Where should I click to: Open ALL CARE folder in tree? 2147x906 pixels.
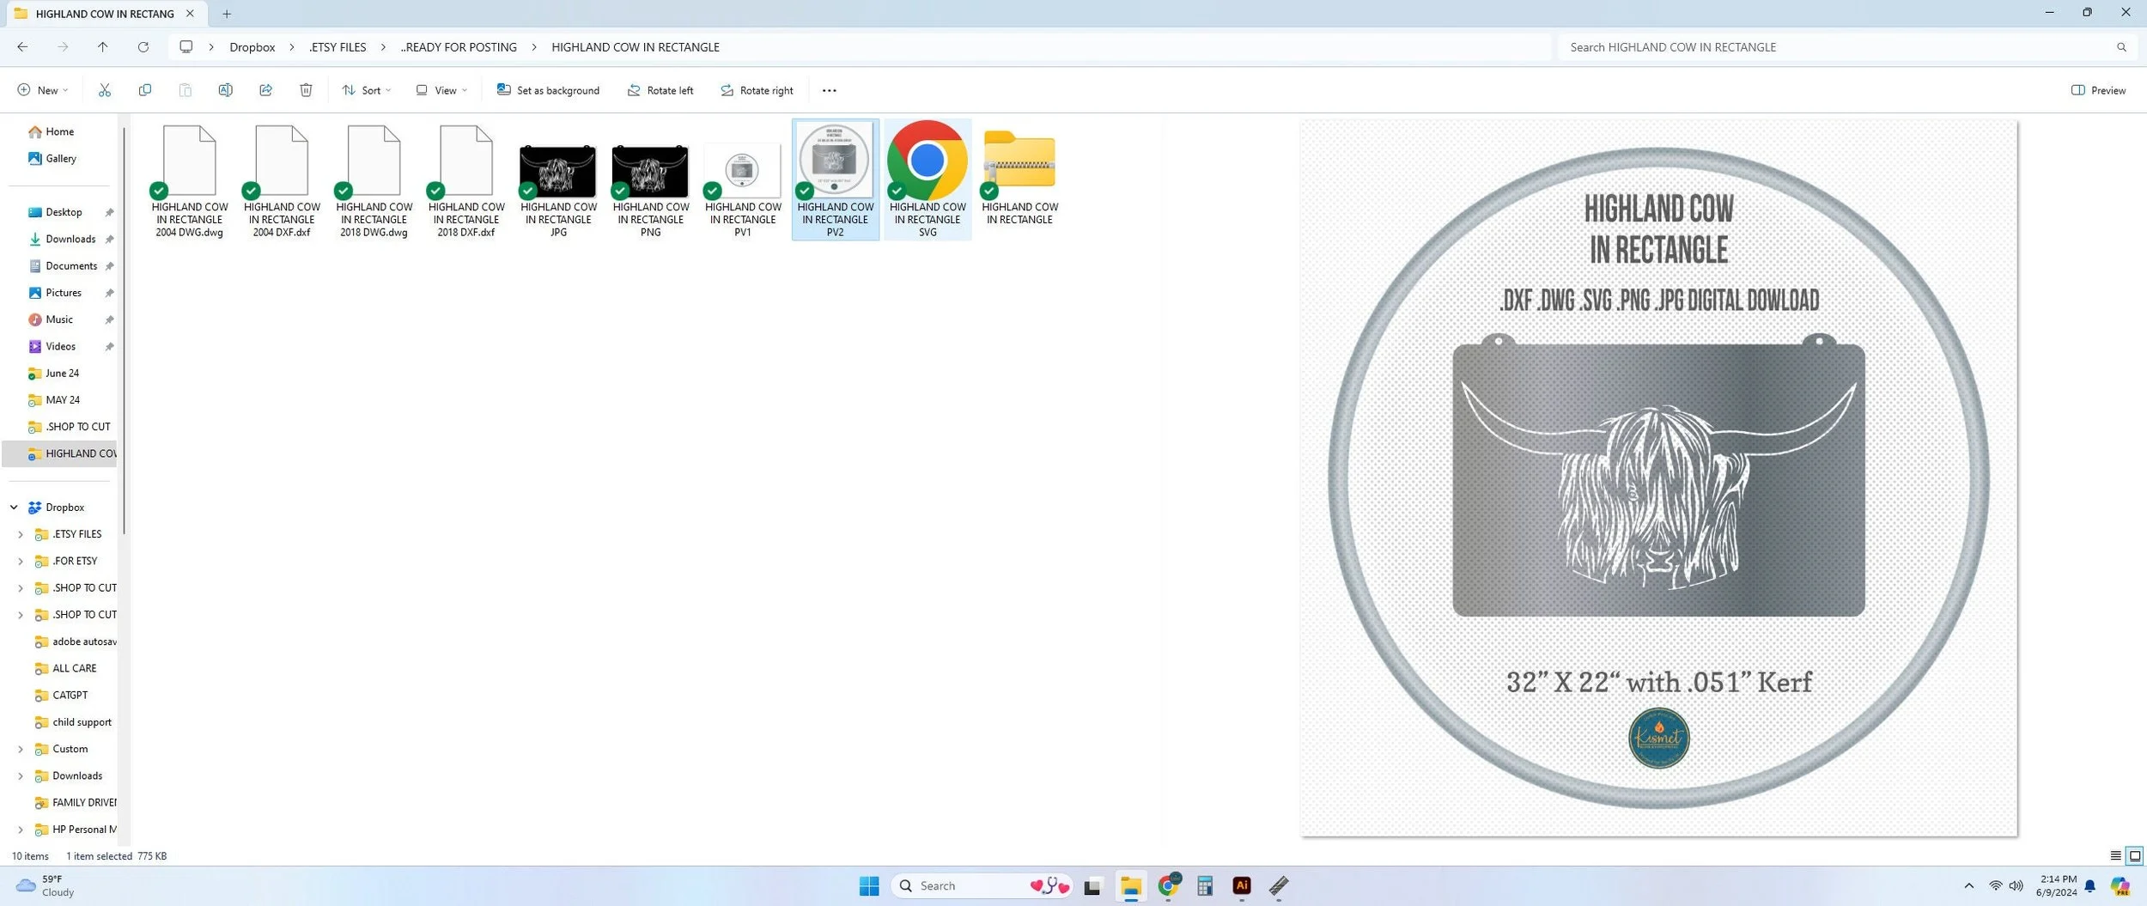[74, 668]
